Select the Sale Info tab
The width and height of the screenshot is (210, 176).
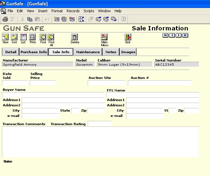[x=61, y=52]
